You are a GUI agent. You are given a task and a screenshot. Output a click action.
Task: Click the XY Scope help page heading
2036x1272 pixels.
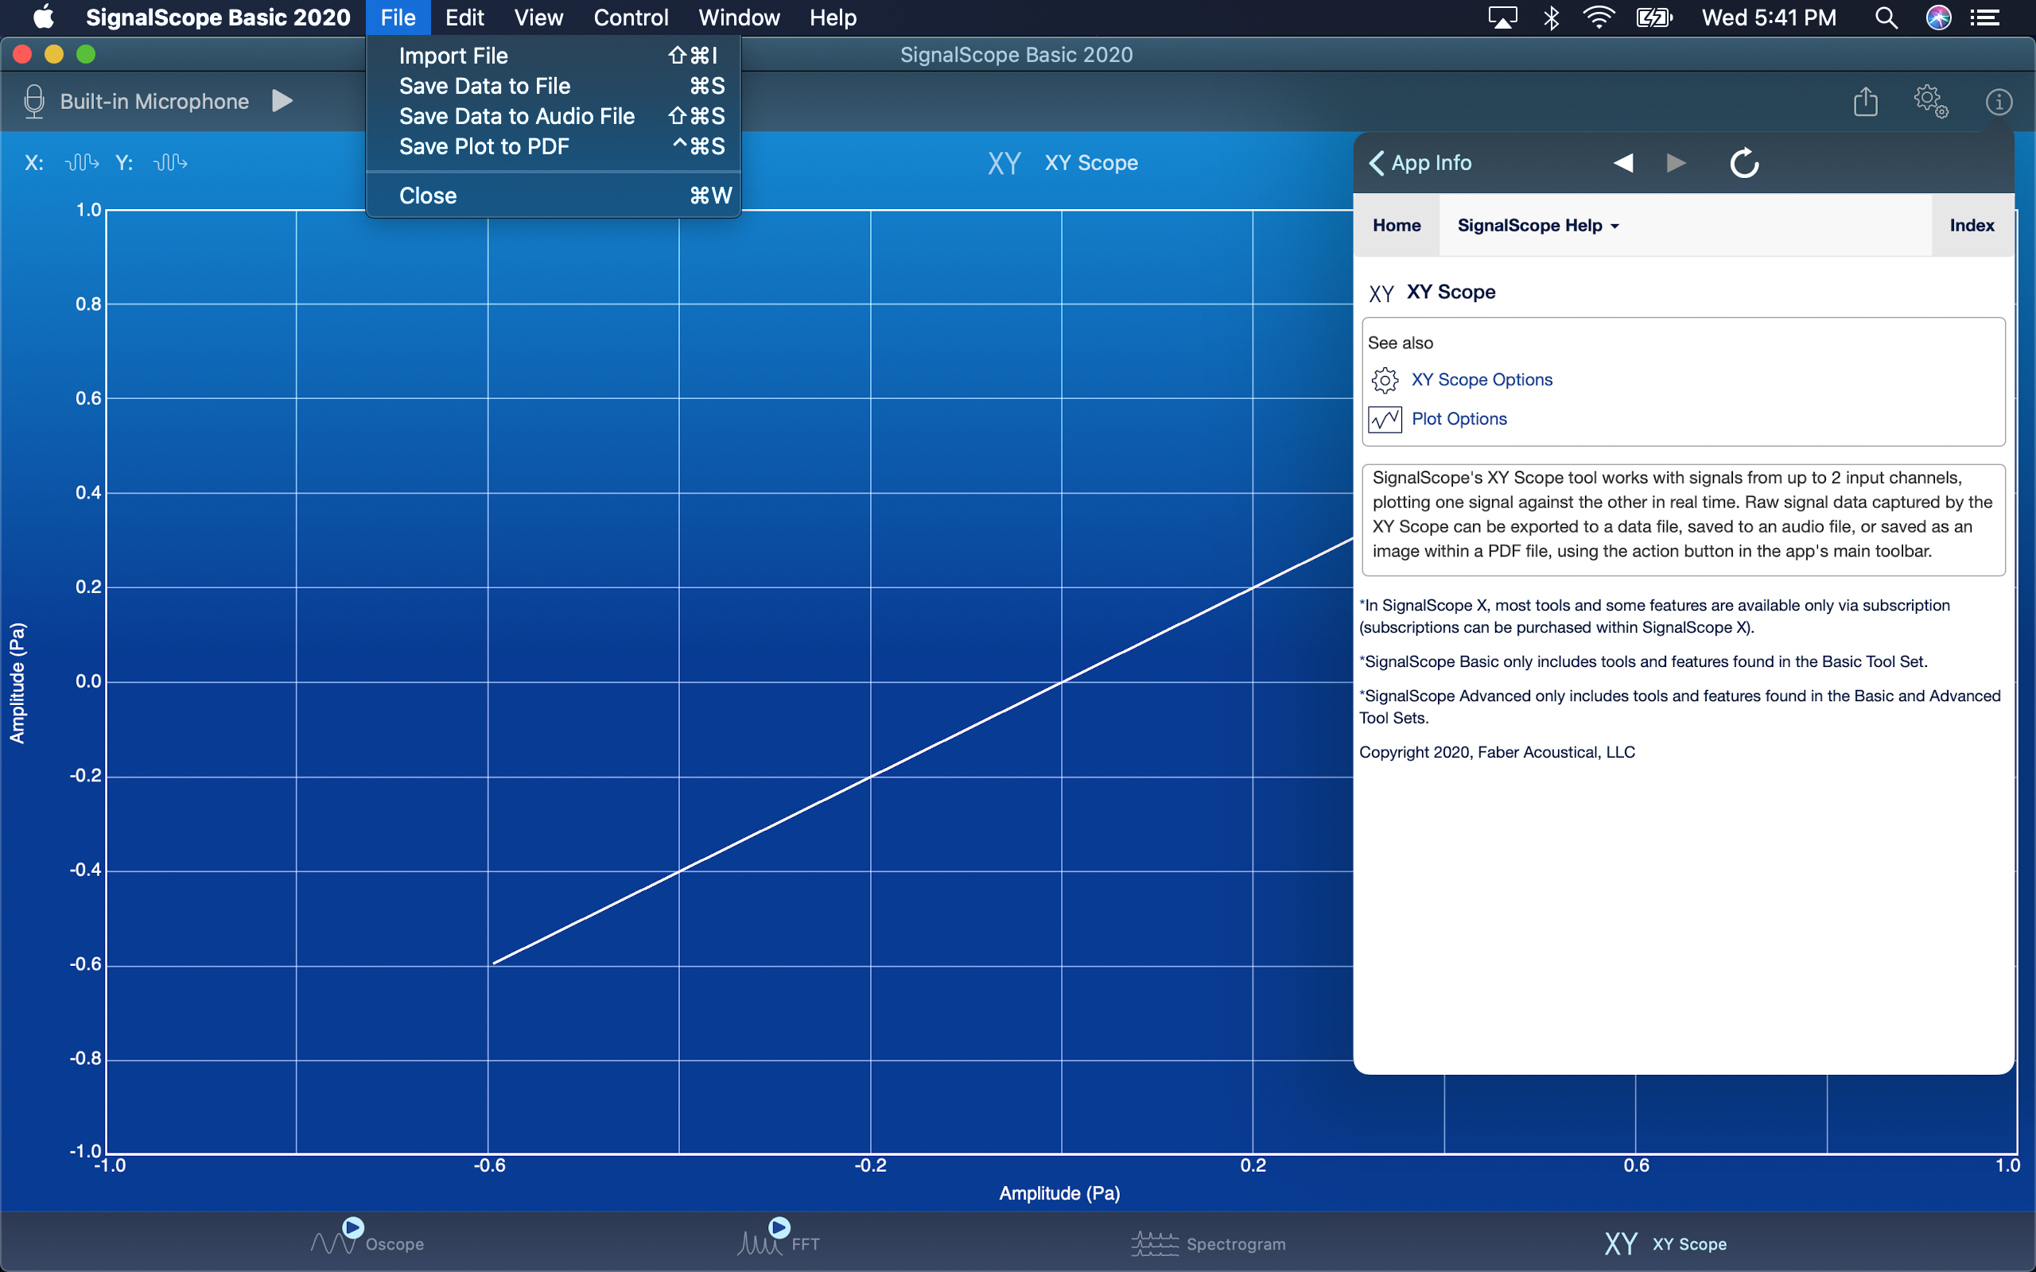coord(1451,292)
